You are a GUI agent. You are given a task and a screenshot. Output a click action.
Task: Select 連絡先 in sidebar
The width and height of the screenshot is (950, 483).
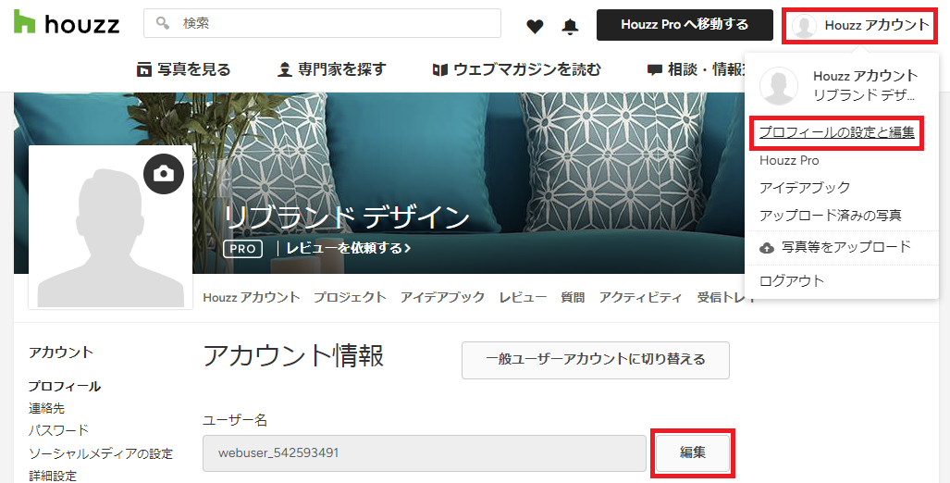(46, 408)
